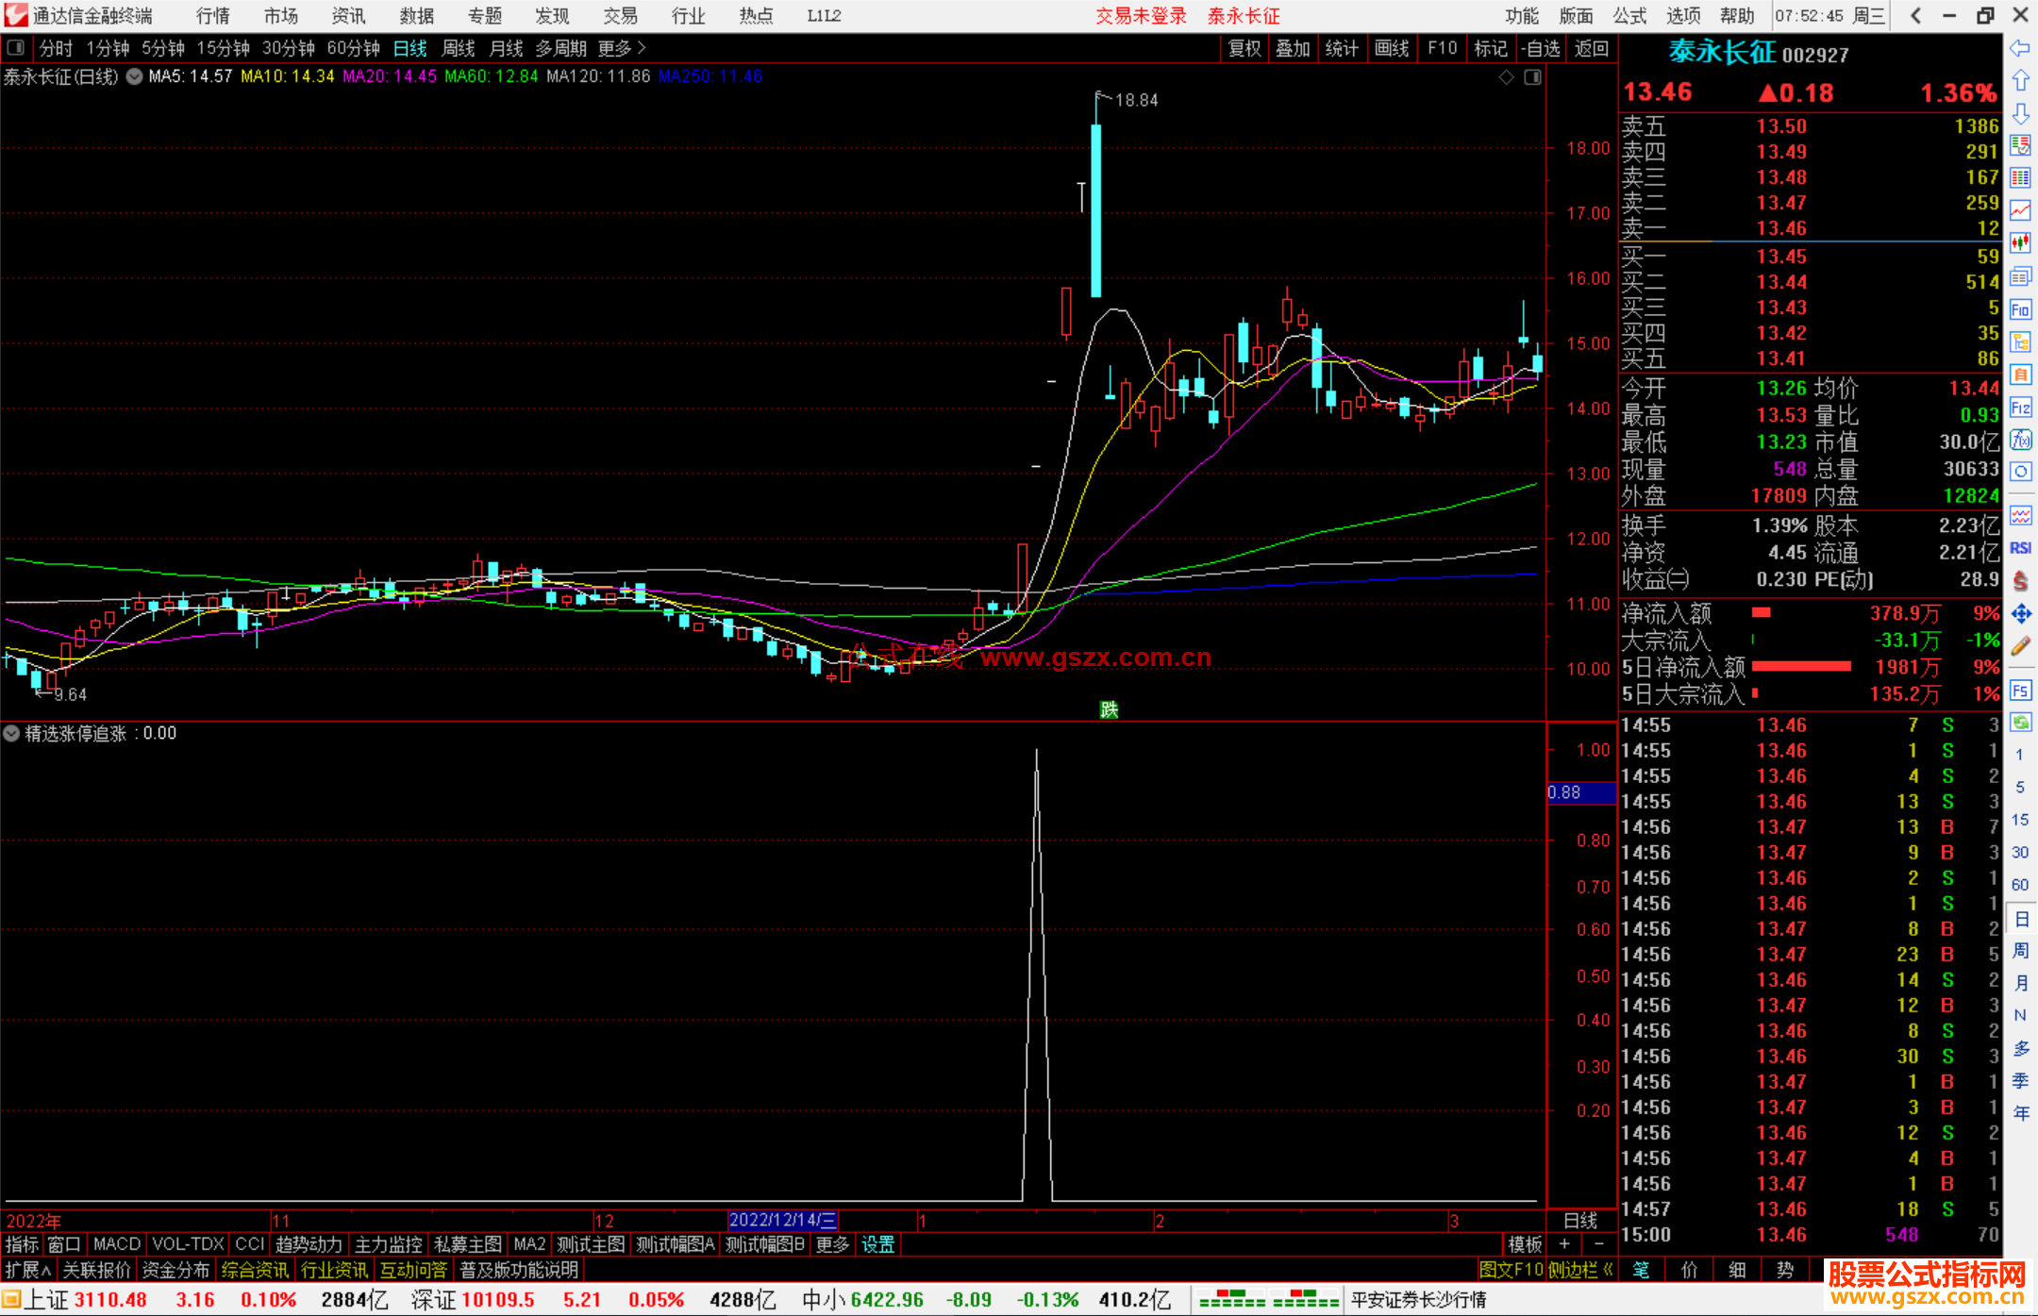
Task: Toggle the 精选涨停追涨 indicator circle button
Action: click(11, 733)
